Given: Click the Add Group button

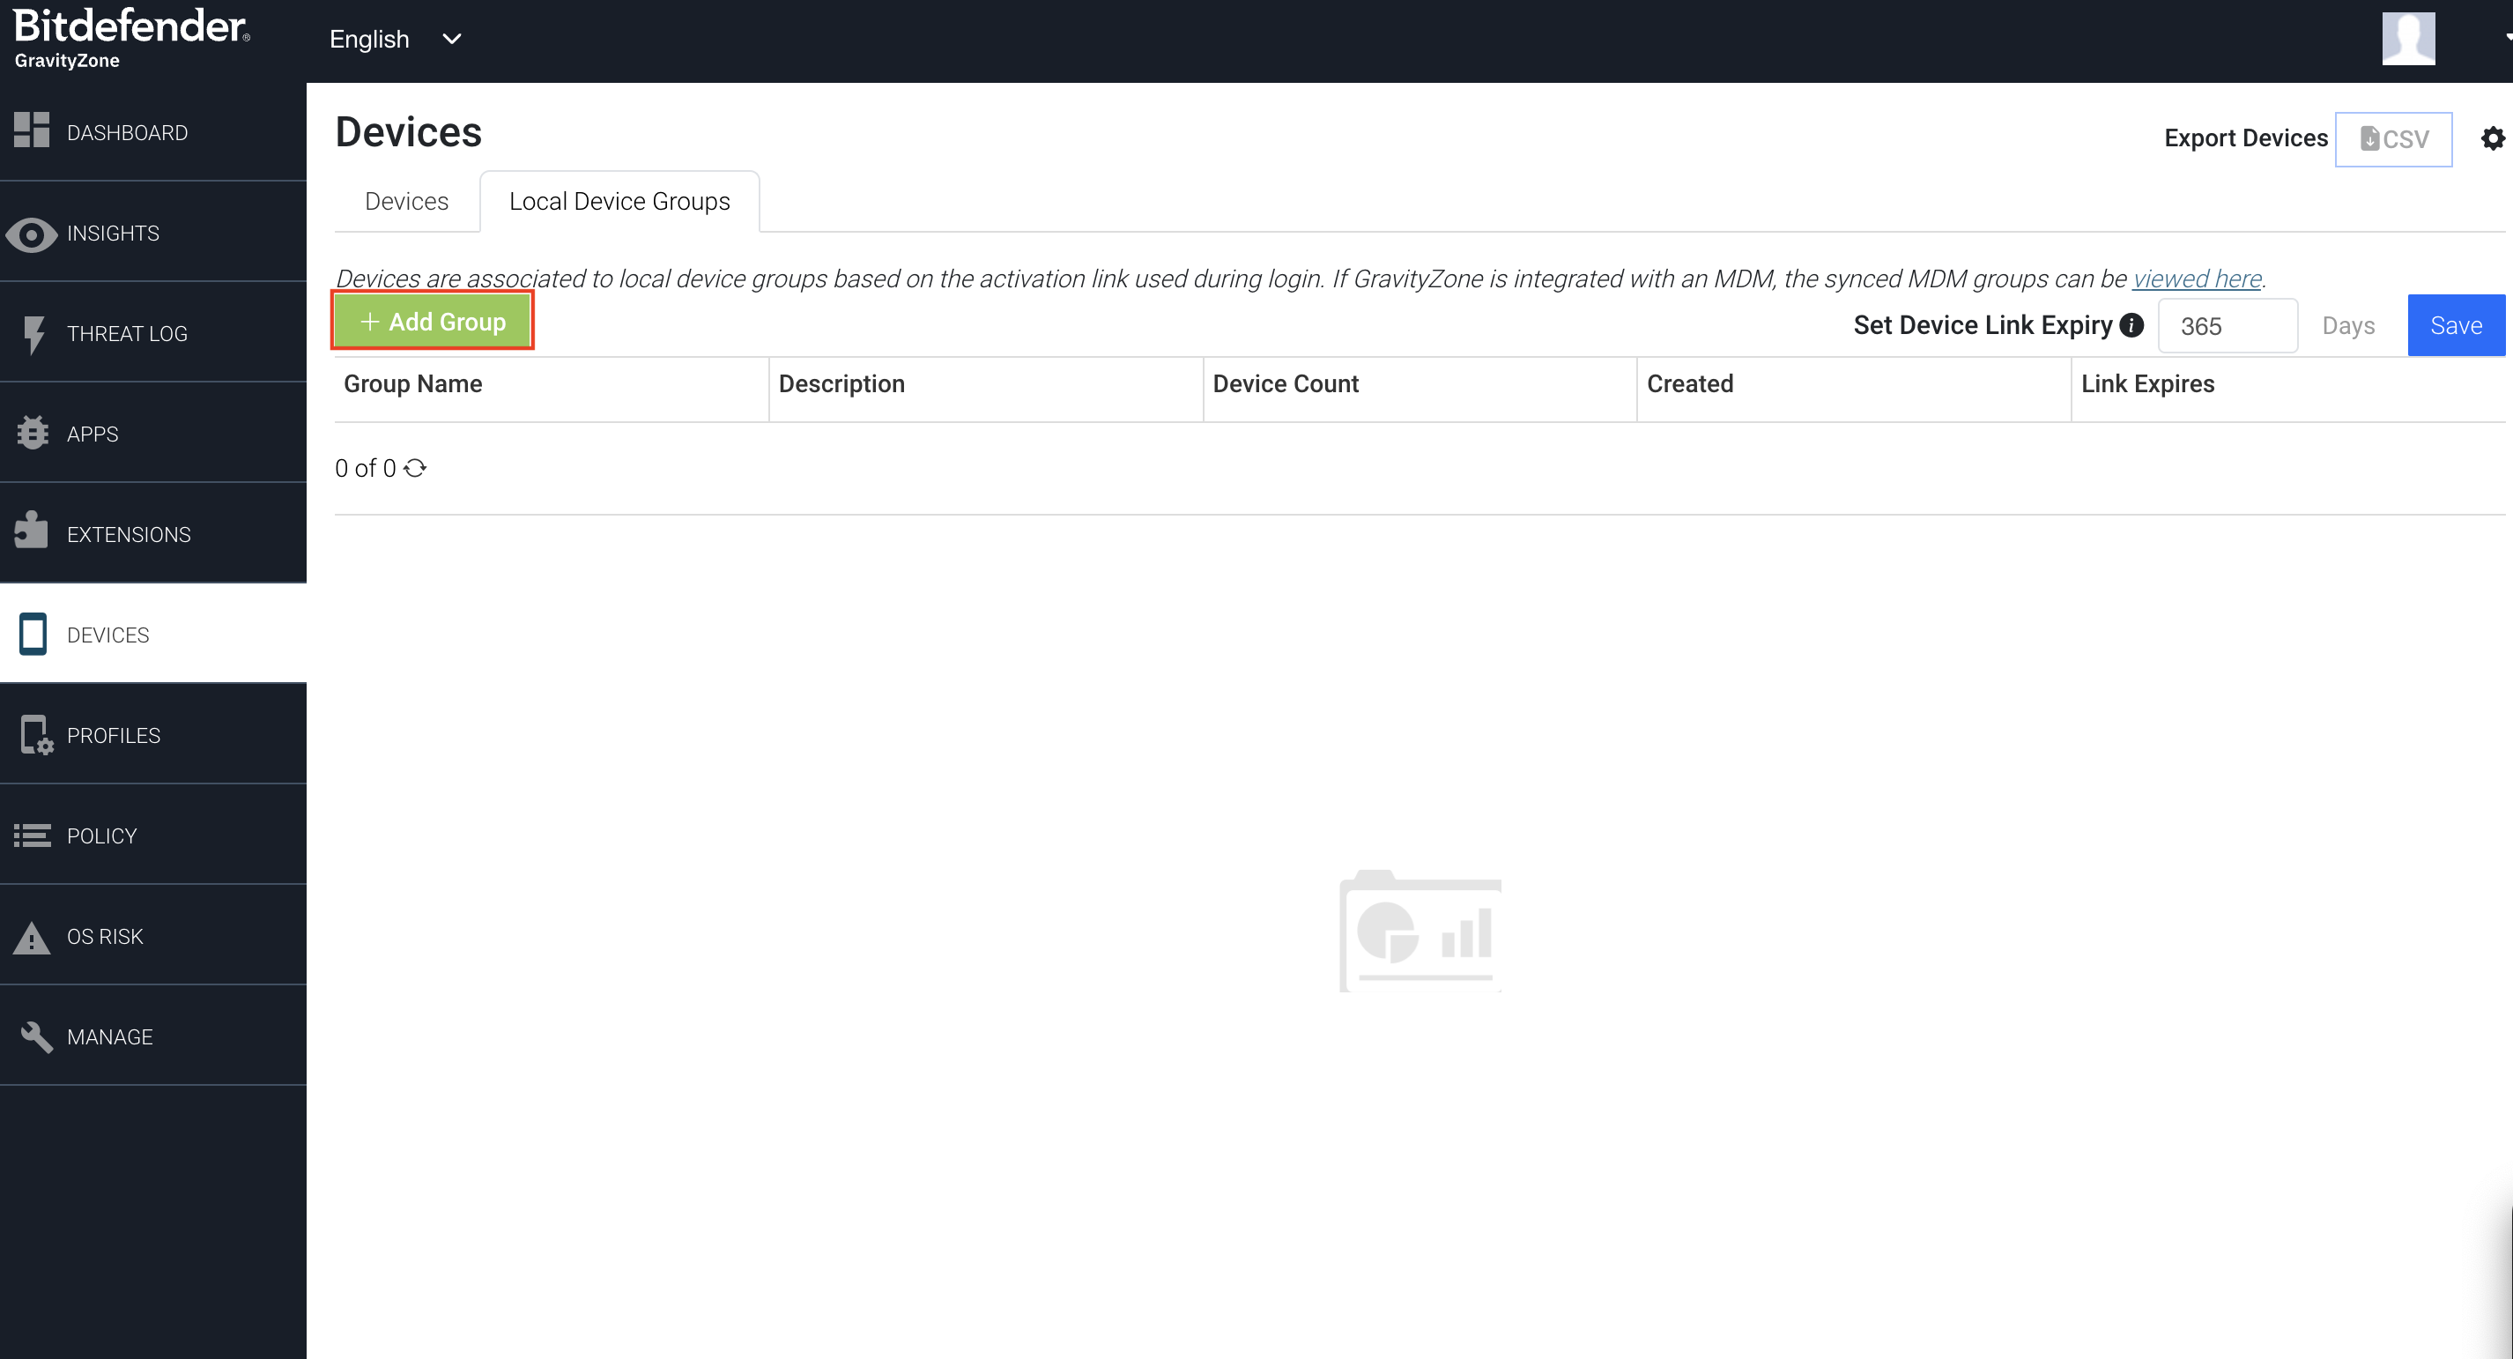Looking at the screenshot, I should coord(432,321).
